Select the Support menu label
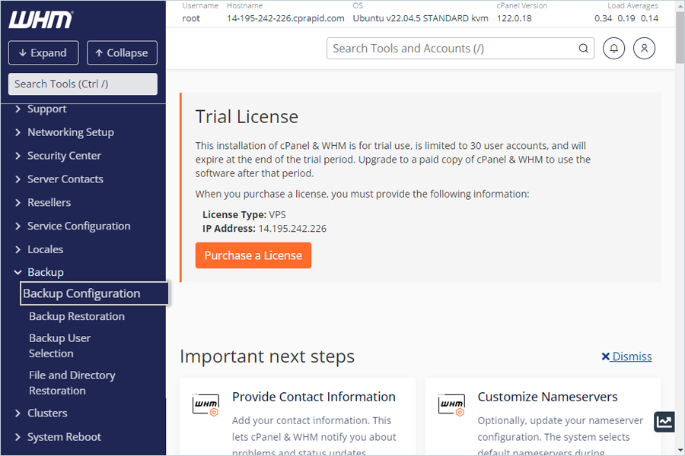The image size is (685, 456). [x=46, y=109]
